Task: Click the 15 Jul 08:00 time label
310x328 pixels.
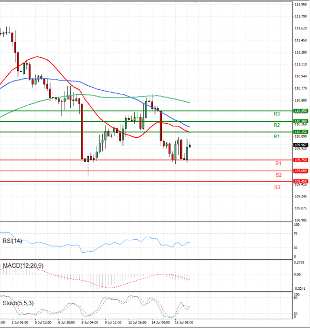Action: [184, 322]
